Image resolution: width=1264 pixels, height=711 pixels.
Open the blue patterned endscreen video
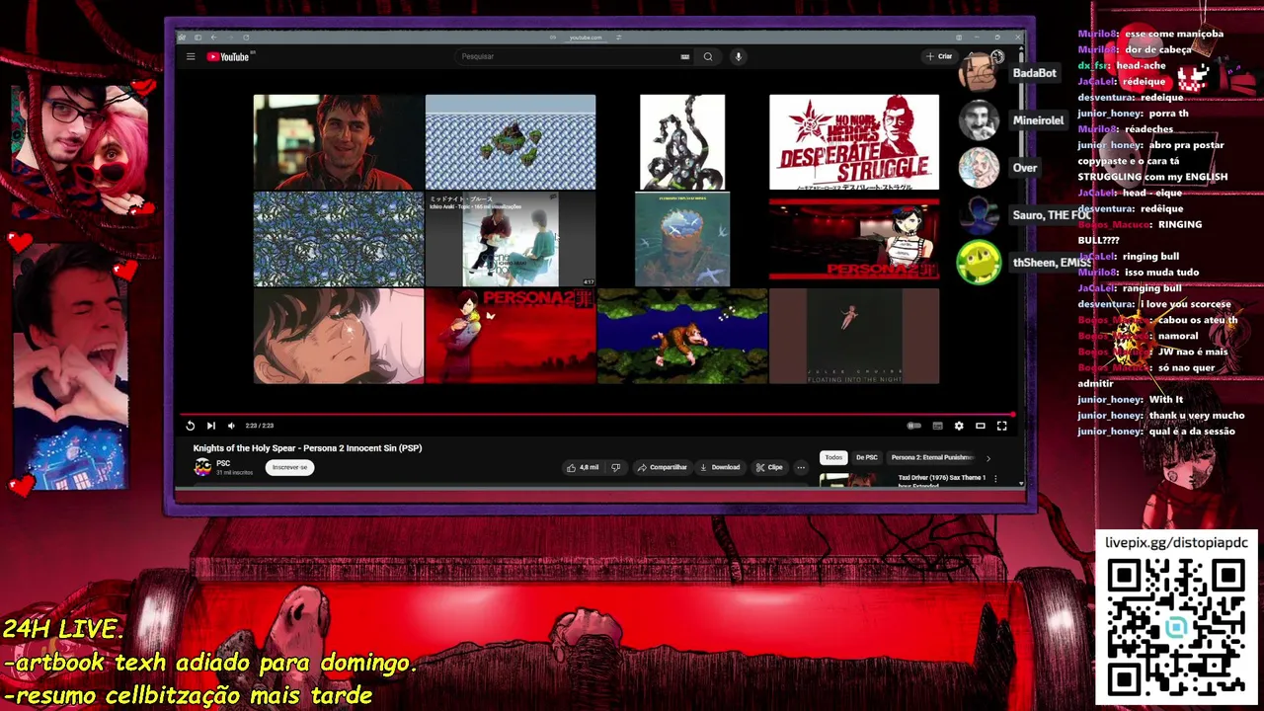339,239
